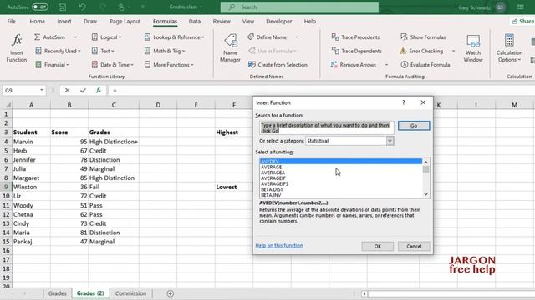Toggle the AutoSave switch

click(40, 7)
